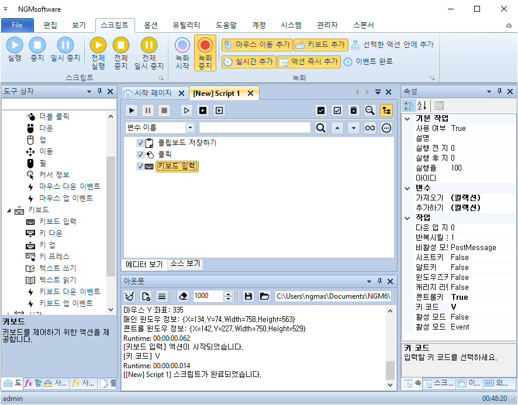518x405 pixels.
Task: Open the 편집 ribbon tab
Action: [x=50, y=25]
